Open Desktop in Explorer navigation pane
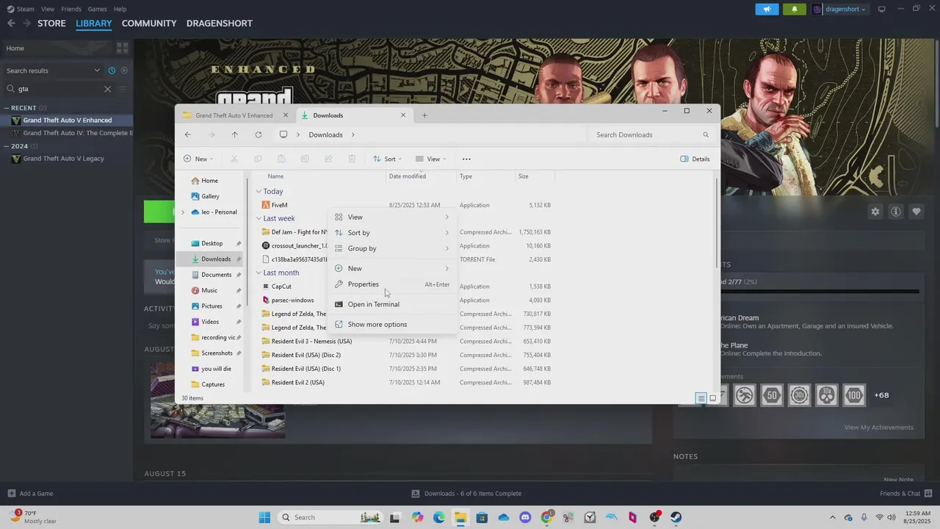 click(x=211, y=243)
